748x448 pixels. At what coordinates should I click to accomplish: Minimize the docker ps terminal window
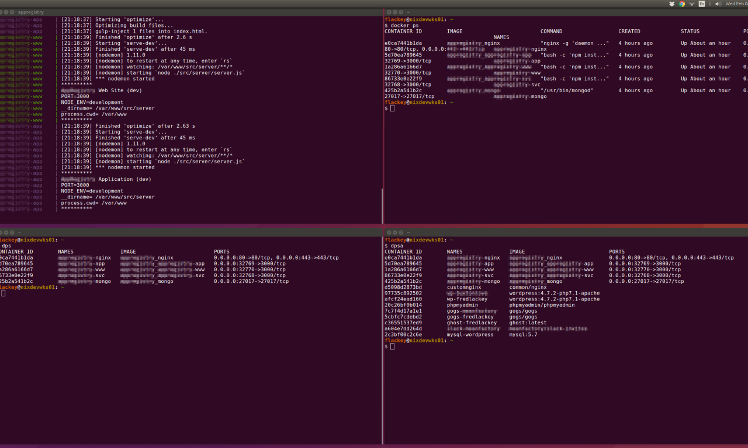point(394,12)
